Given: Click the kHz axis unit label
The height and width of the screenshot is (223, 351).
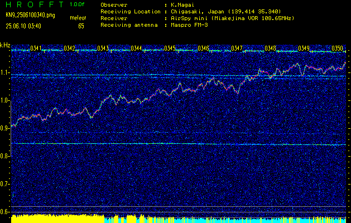Looking at the screenshot, I should tap(5, 45).
